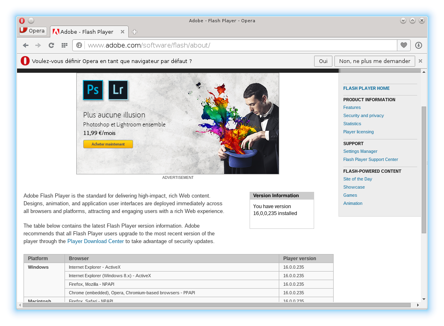Click the address bar URL field
Screen dimensions: 444x326
point(241,46)
